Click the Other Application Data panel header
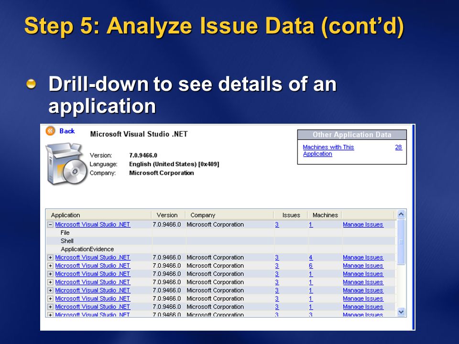 [x=352, y=135]
